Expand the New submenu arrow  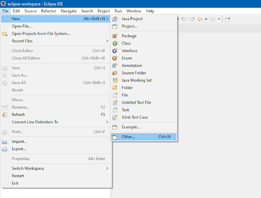coord(107,19)
